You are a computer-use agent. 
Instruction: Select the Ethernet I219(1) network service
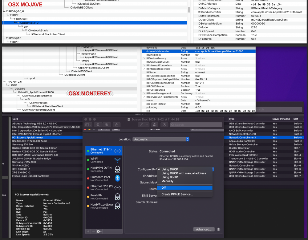coord(104,151)
